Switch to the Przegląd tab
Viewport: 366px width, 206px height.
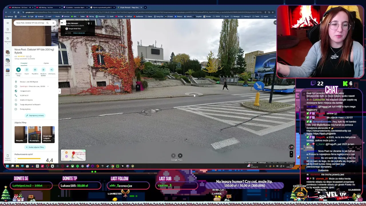[x=24, y=63]
